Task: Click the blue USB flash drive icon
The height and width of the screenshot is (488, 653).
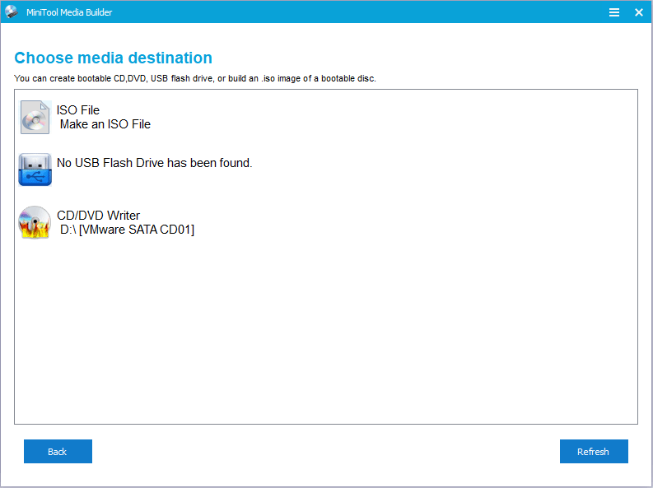Action: (x=35, y=169)
